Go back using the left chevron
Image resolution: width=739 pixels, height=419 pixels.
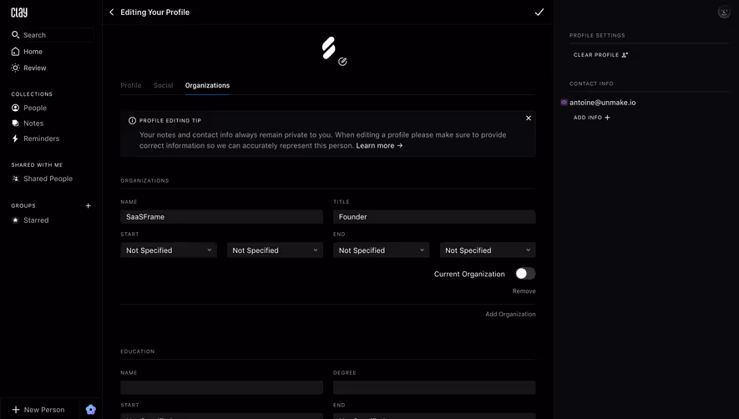point(112,13)
